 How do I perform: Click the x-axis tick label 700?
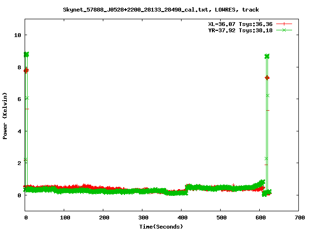pyautogui.click(x=299, y=218)
